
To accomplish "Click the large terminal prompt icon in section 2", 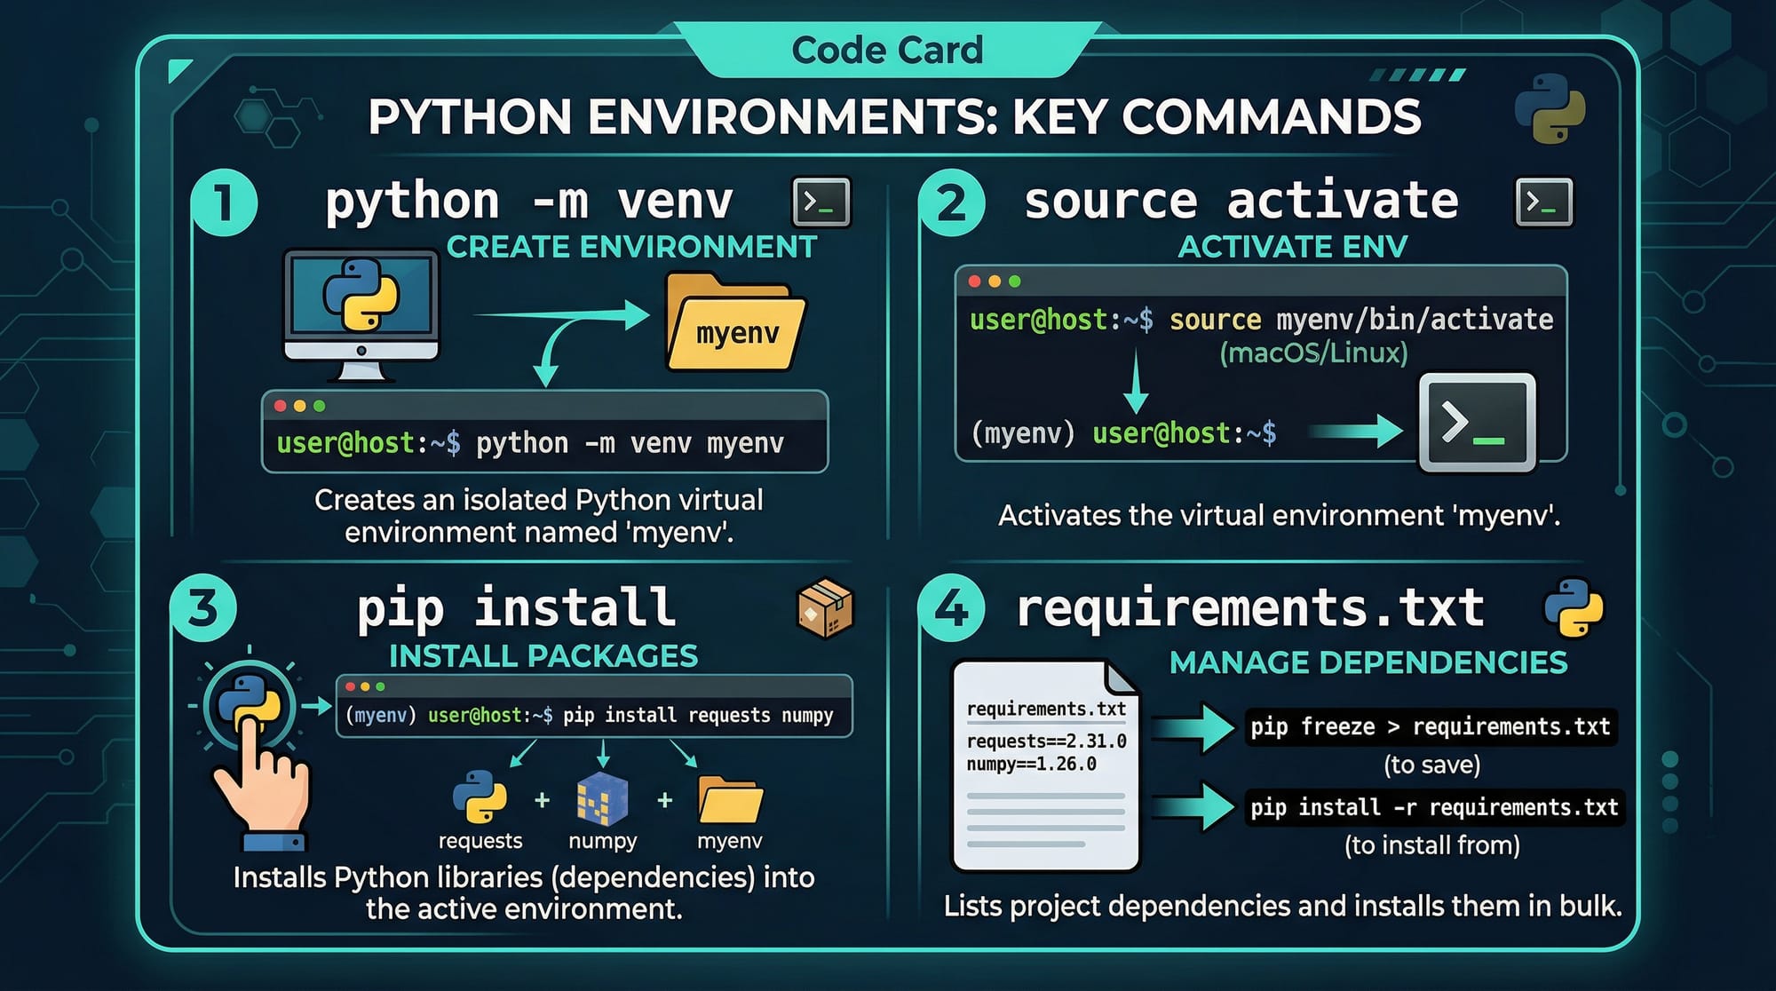I will 1477,422.
